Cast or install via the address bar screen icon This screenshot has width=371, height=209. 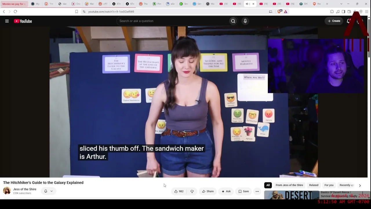(x=270, y=12)
